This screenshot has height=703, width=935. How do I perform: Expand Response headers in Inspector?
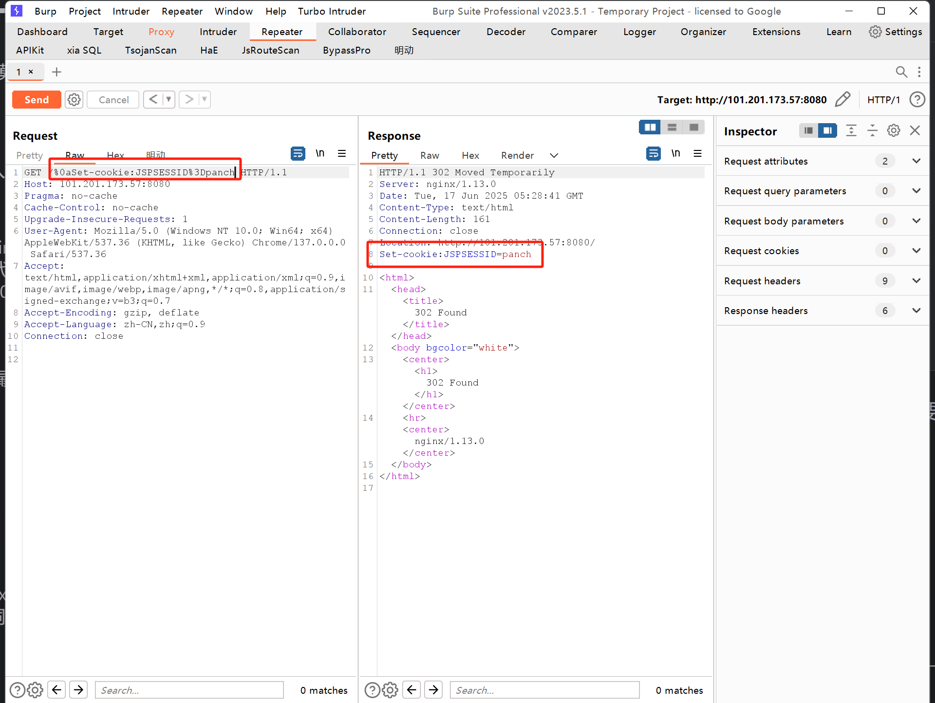click(x=916, y=311)
